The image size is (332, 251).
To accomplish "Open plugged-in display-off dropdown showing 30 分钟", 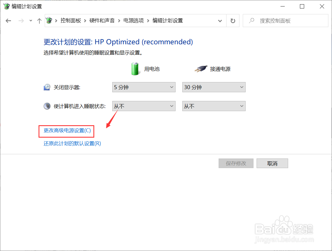I will click(x=214, y=87).
